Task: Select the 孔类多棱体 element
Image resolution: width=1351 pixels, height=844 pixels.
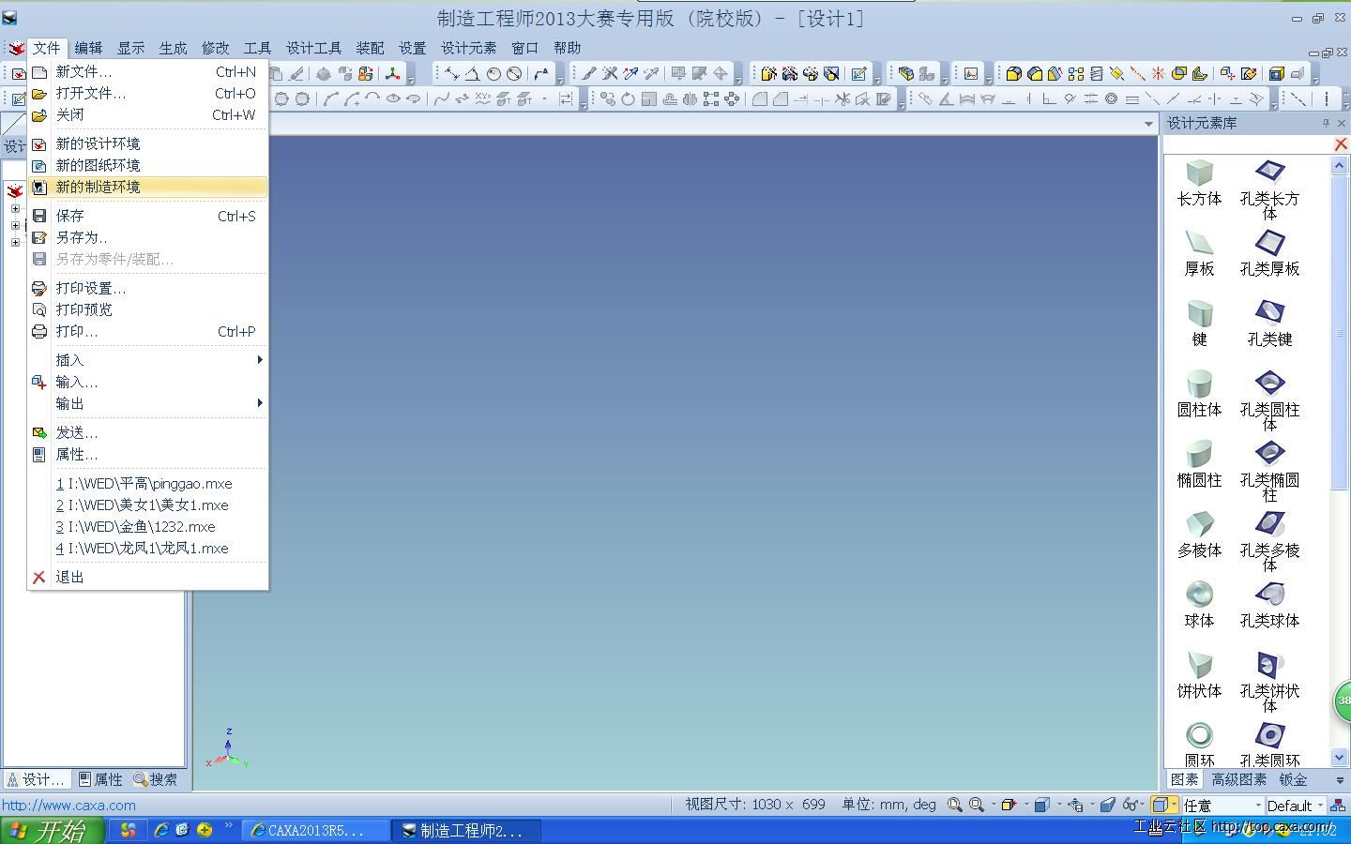Action: point(1269,541)
